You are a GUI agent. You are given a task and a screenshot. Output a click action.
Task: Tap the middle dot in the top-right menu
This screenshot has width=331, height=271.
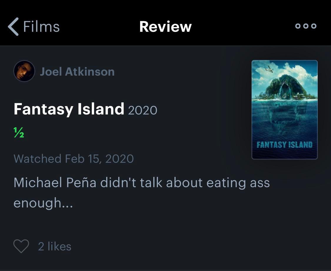click(x=305, y=26)
